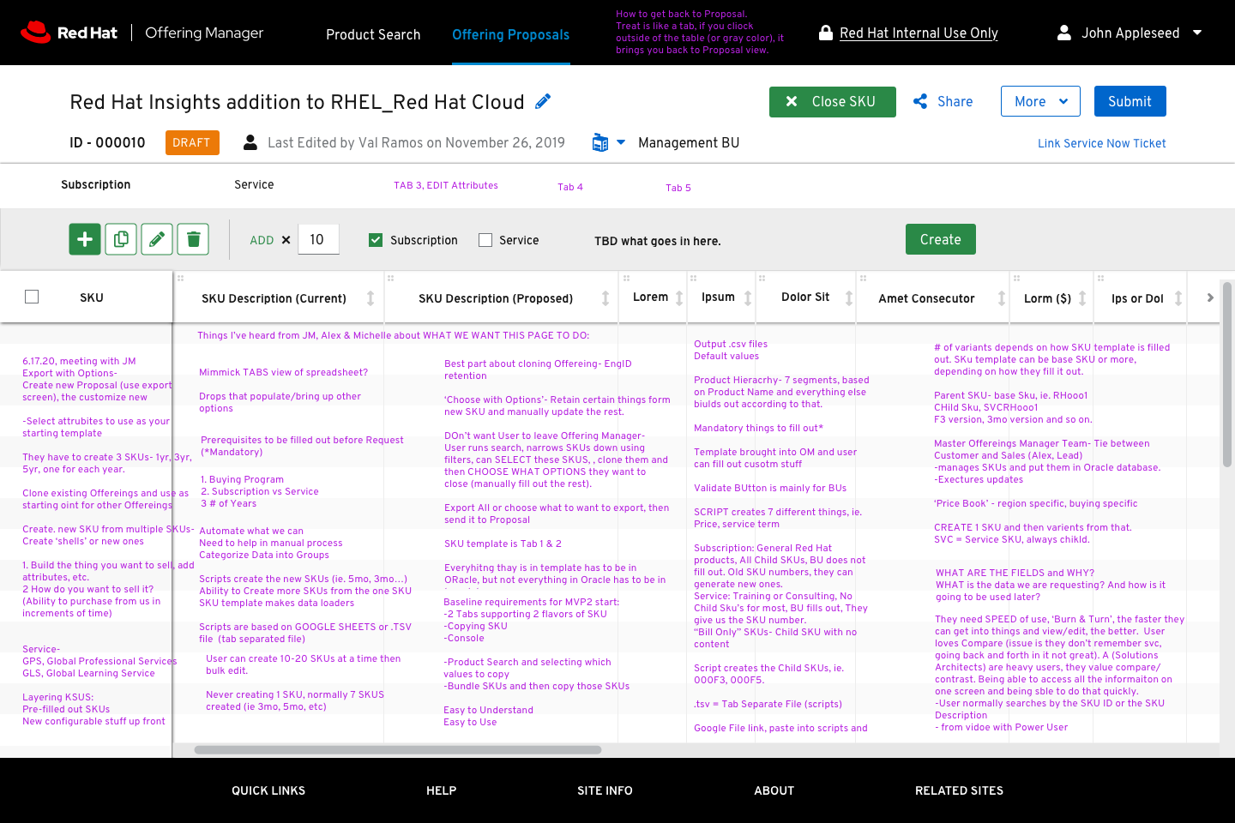
Task: Click the green pencil edit icon in toolbar
Action: [157, 239]
